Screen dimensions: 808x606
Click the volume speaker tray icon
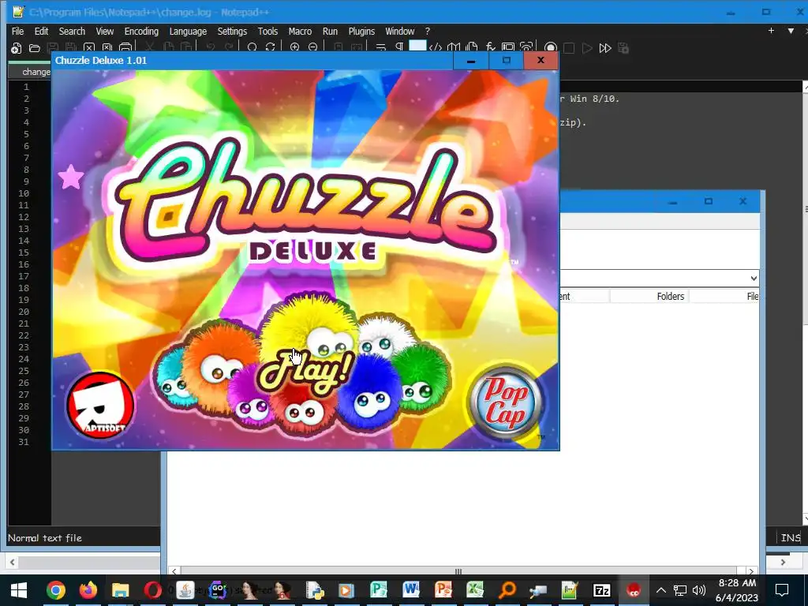click(x=699, y=590)
